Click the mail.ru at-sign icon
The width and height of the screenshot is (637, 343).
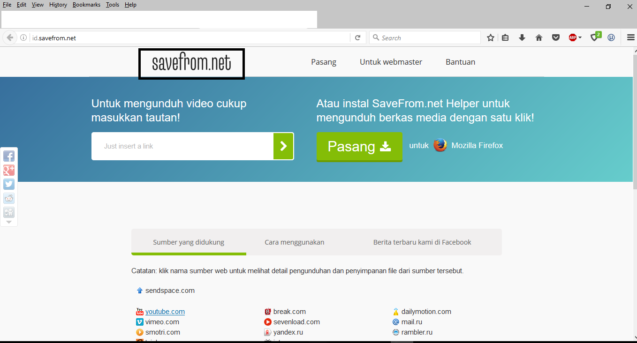coord(396,322)
